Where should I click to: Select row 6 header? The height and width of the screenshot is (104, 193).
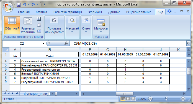point(6,70)
